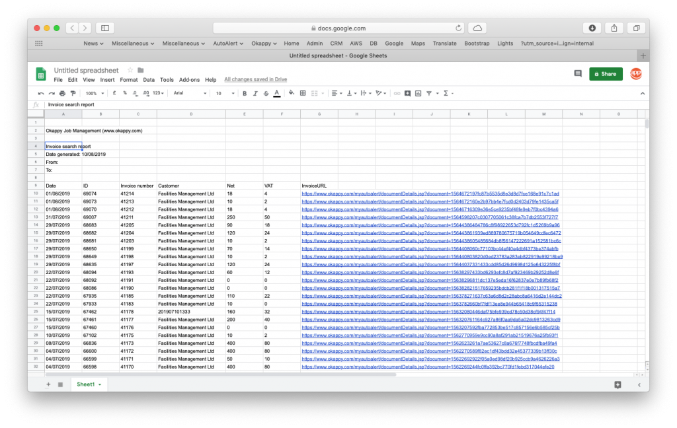The image size is (677, 428).
Task: Open Safari share icon
Action: point(614,28)
